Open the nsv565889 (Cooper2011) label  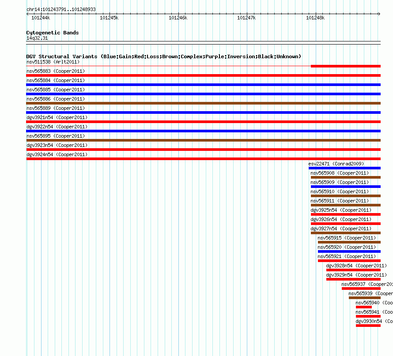pyautogui.click(x=56, y=108)
